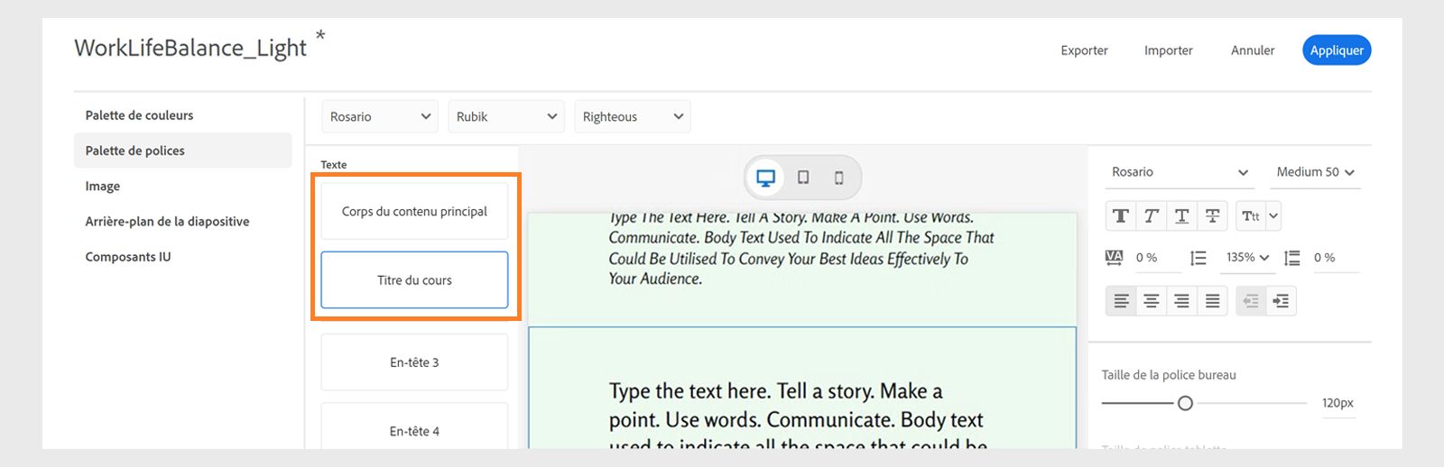Open the Palette de couleurs section
This screenshot has width=1444, height=467.
[140, 115]
